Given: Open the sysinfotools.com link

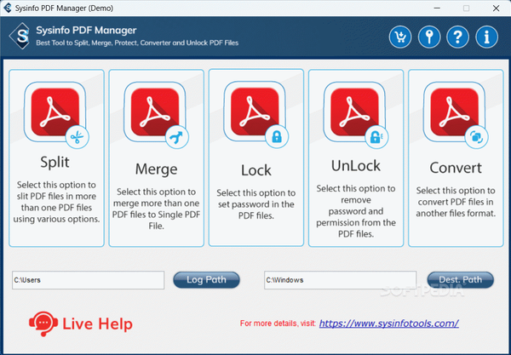Looking at the screenshot, I should click(389, 324).
